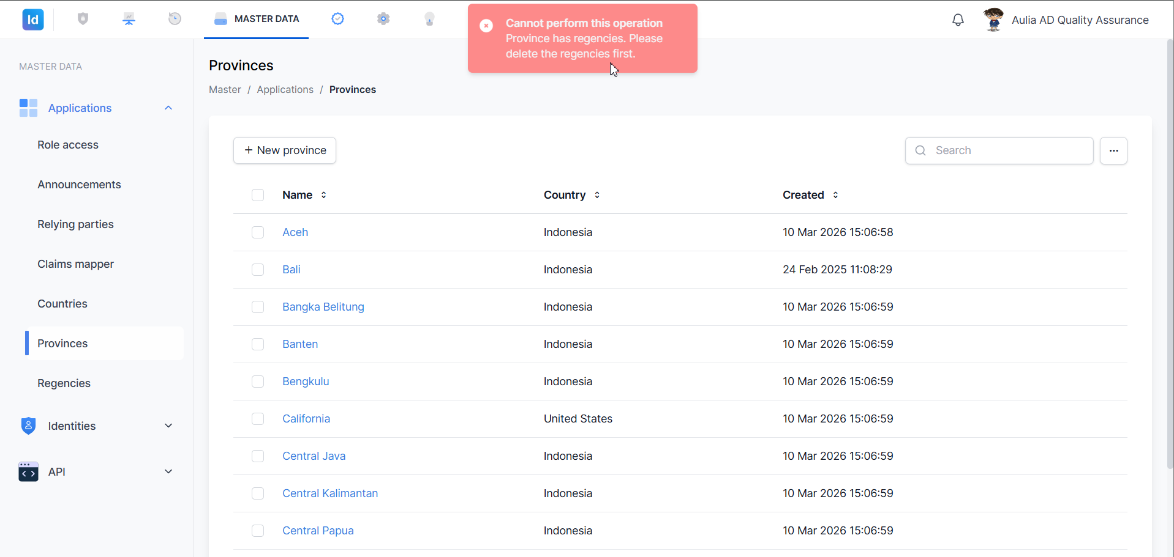Select Provinces in the sidebar

point(104,344)
